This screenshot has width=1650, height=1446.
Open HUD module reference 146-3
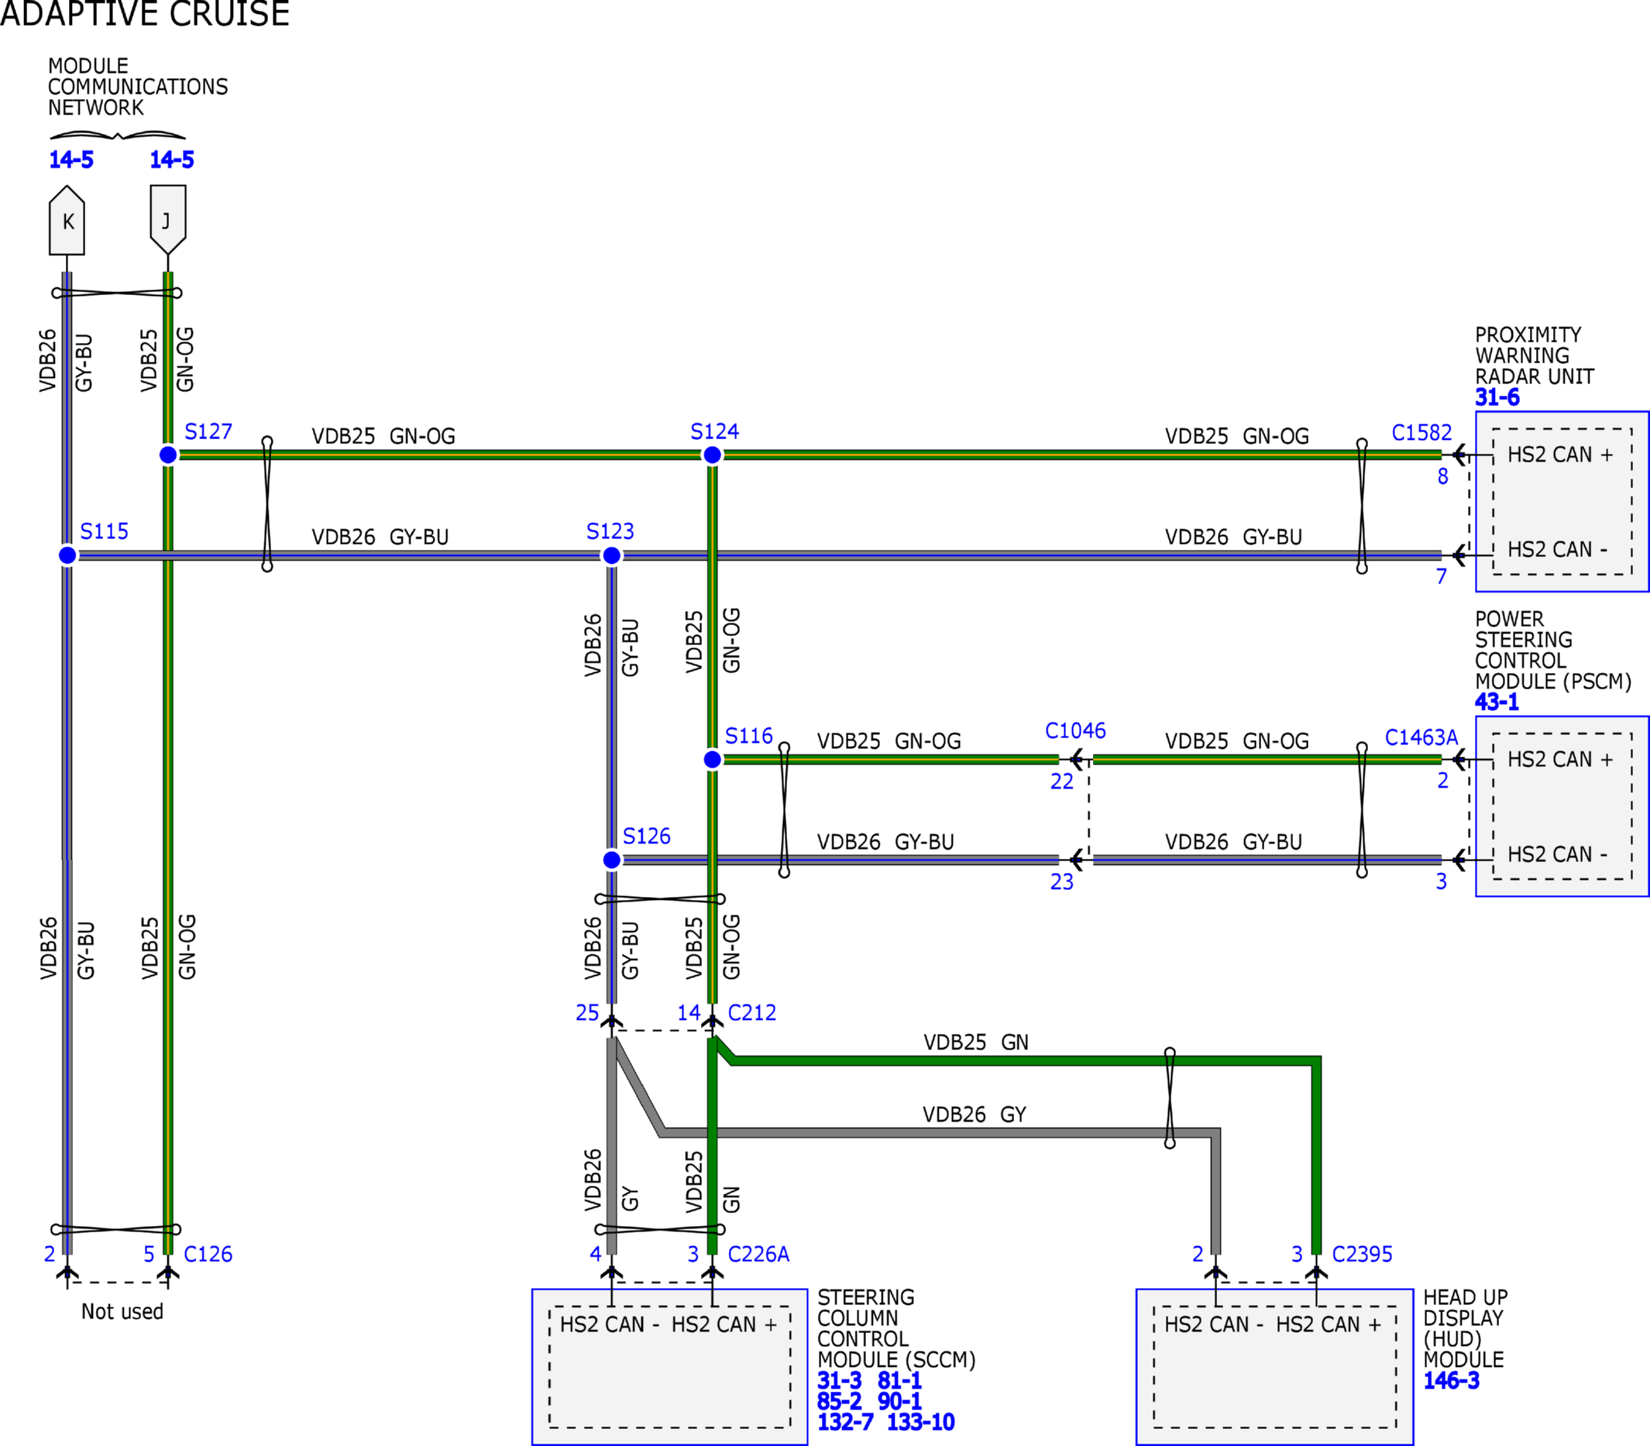1451,1381
